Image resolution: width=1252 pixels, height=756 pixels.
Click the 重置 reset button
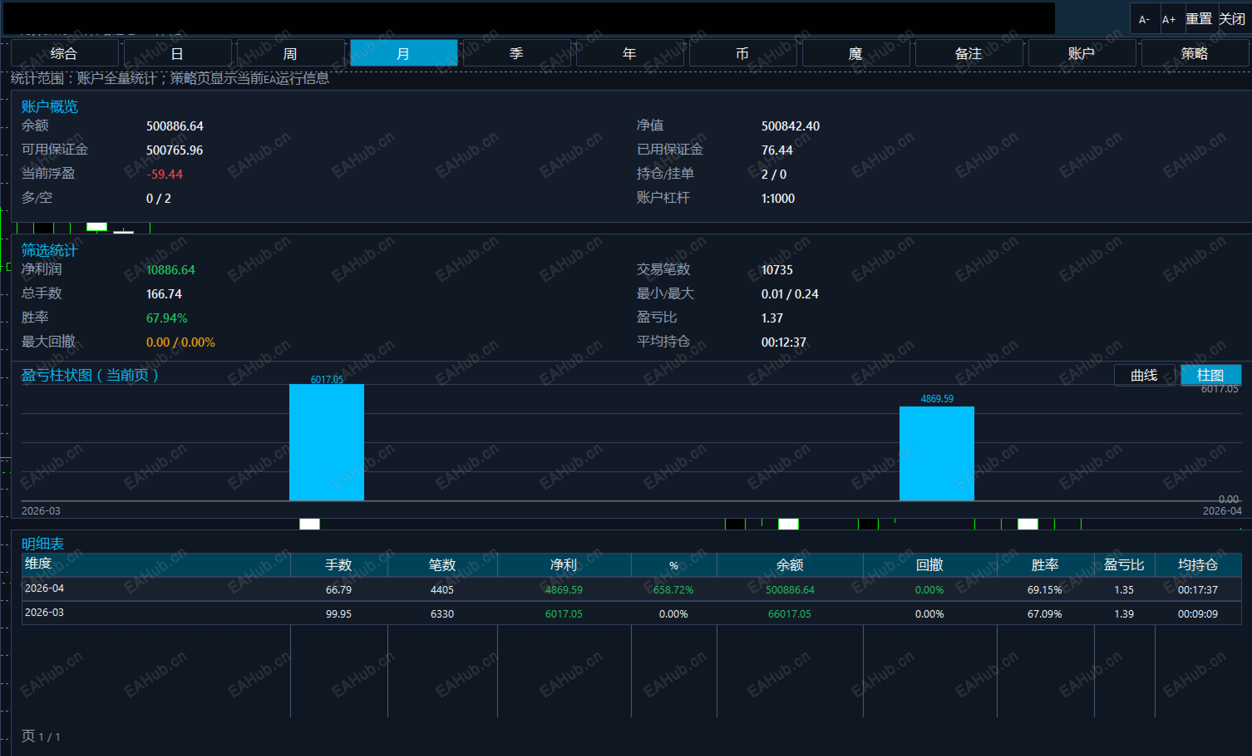tap(1199, 19)
